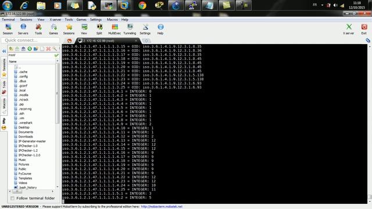Screen dimensions: 372x209
Task: Split the terminal with Split icon
Action: click(99, 29)
